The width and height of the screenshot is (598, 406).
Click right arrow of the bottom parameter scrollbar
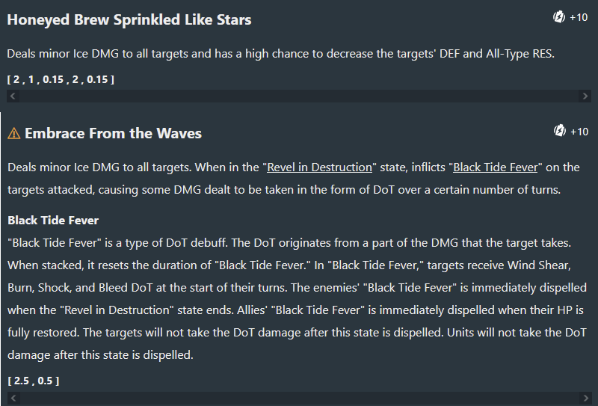[585, 398]
